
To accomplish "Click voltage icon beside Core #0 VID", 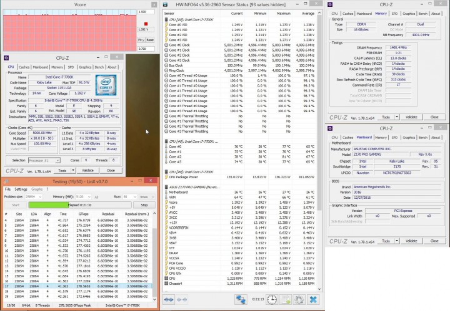I will [166, 25].
